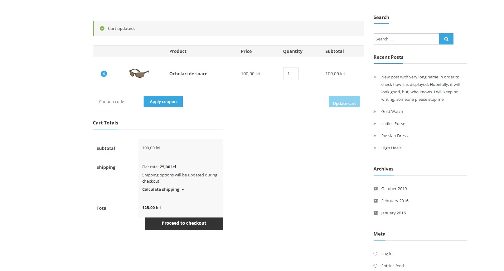Open the Gold Watch post
Screen dimensions: 504x271
point(392,111)
